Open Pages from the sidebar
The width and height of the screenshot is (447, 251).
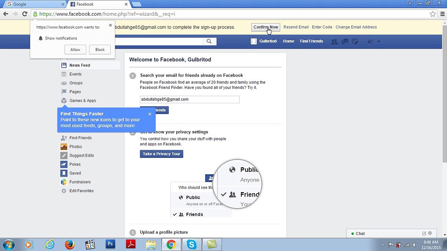(75, 92)
